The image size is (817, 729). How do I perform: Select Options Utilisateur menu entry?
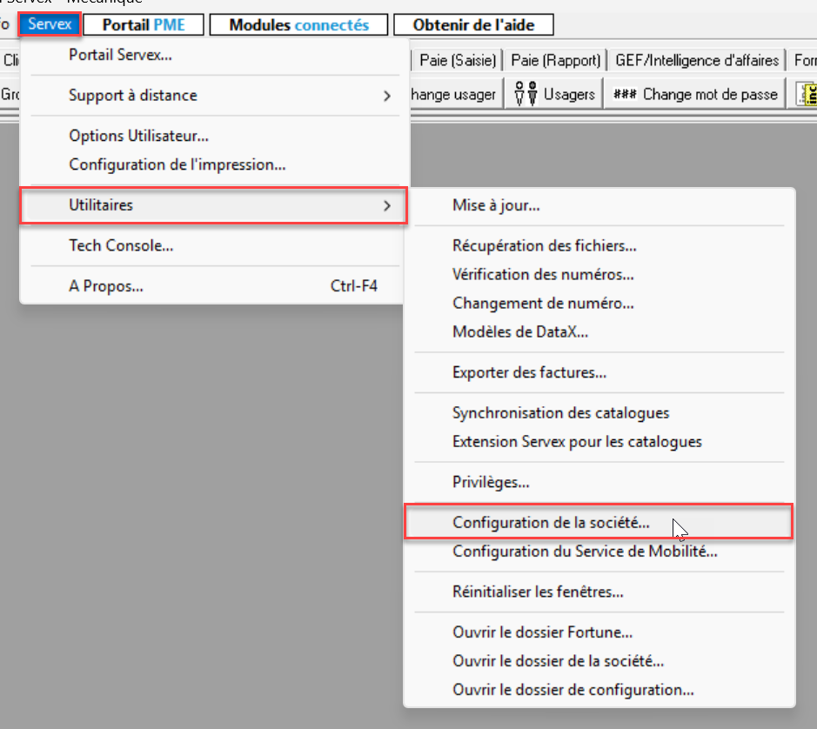138,137
